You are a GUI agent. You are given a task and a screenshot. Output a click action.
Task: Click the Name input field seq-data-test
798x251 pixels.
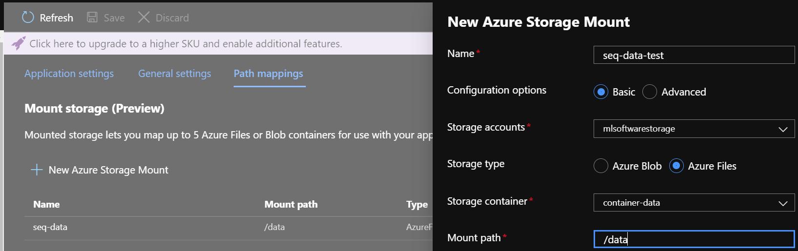[694, 55]
